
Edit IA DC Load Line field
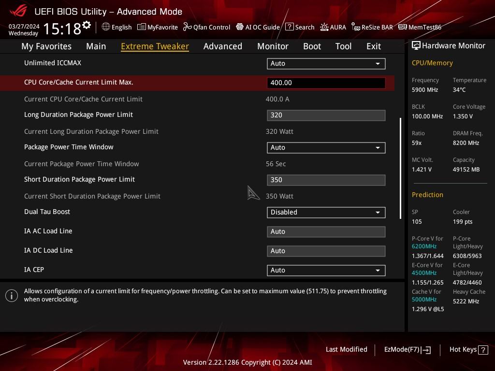pos(326,251)
